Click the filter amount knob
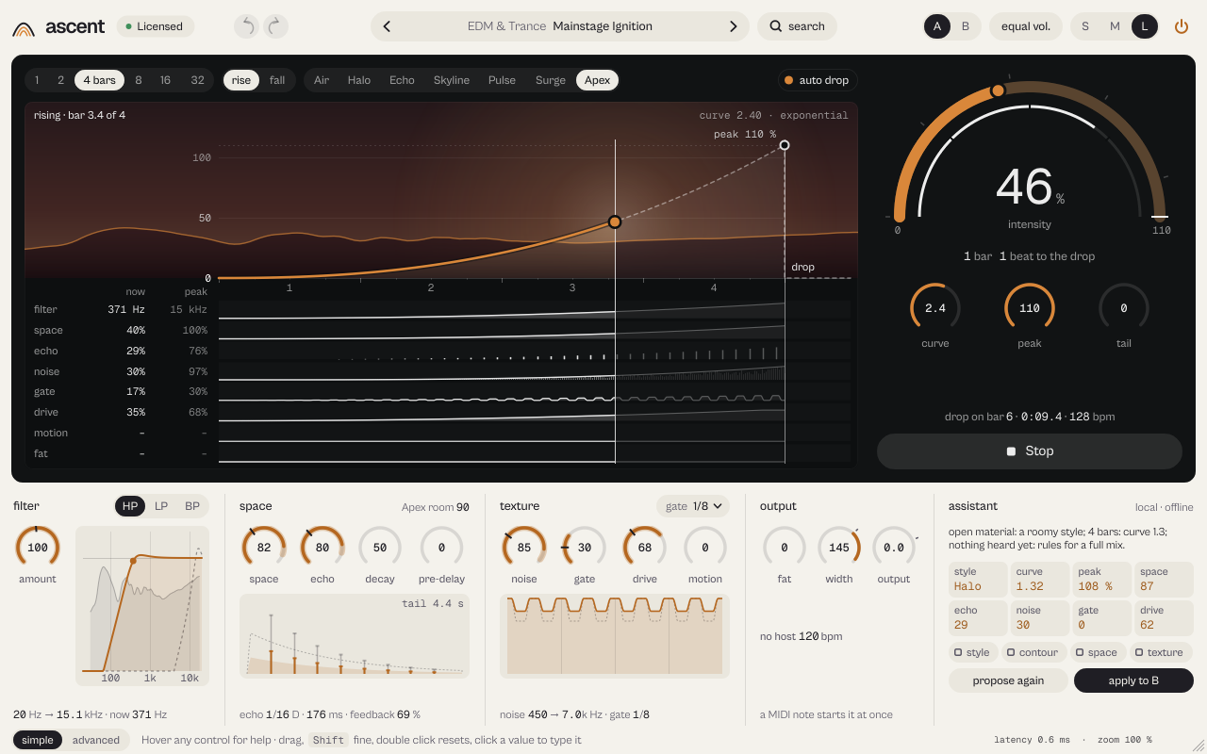 [38, 548]
